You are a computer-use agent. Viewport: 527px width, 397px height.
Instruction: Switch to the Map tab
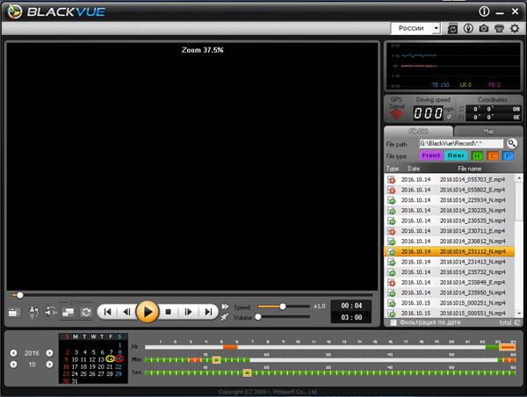click(488, 131)
